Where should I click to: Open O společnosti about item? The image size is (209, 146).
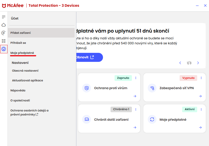coord(20,100)
